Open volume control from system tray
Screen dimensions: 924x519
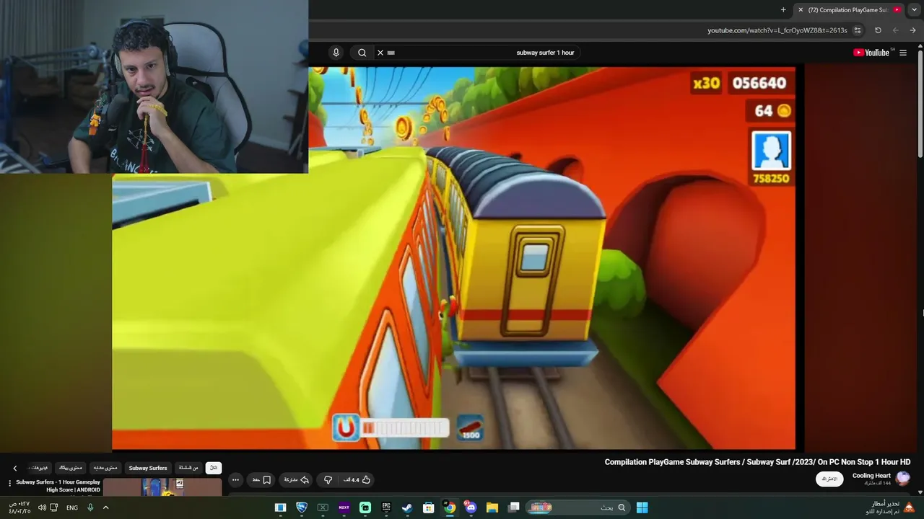[42, 507]
